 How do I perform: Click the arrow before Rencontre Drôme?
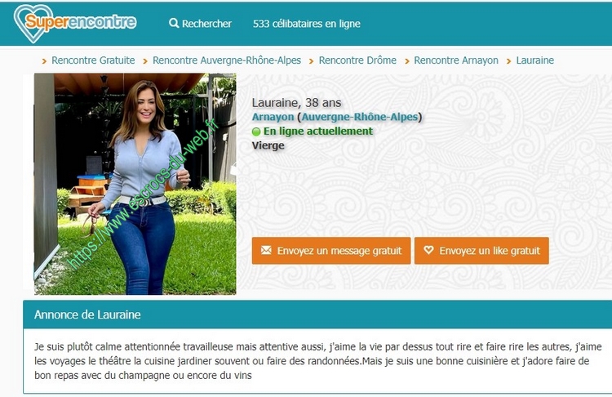coord(311,61)
